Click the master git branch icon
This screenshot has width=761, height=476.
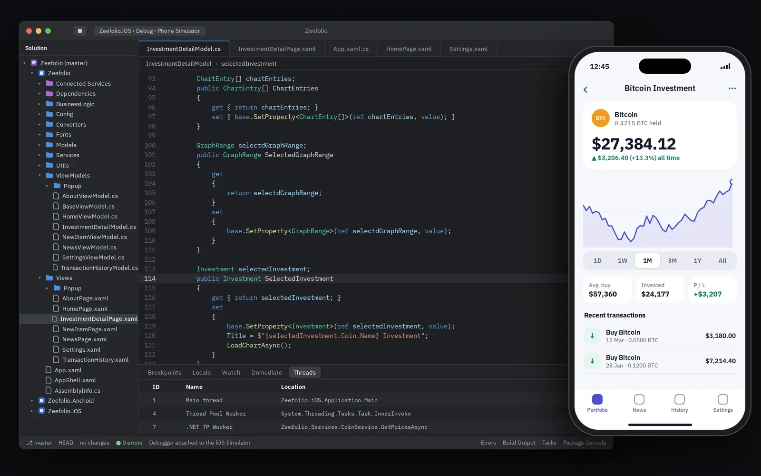coord(29,443)
